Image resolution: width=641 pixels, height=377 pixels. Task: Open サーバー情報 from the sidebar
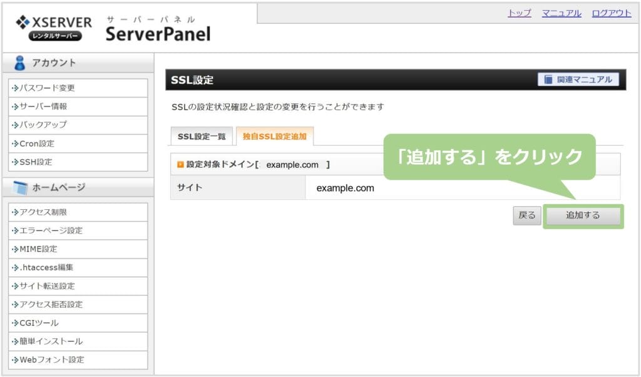click(x=43, y=106)
